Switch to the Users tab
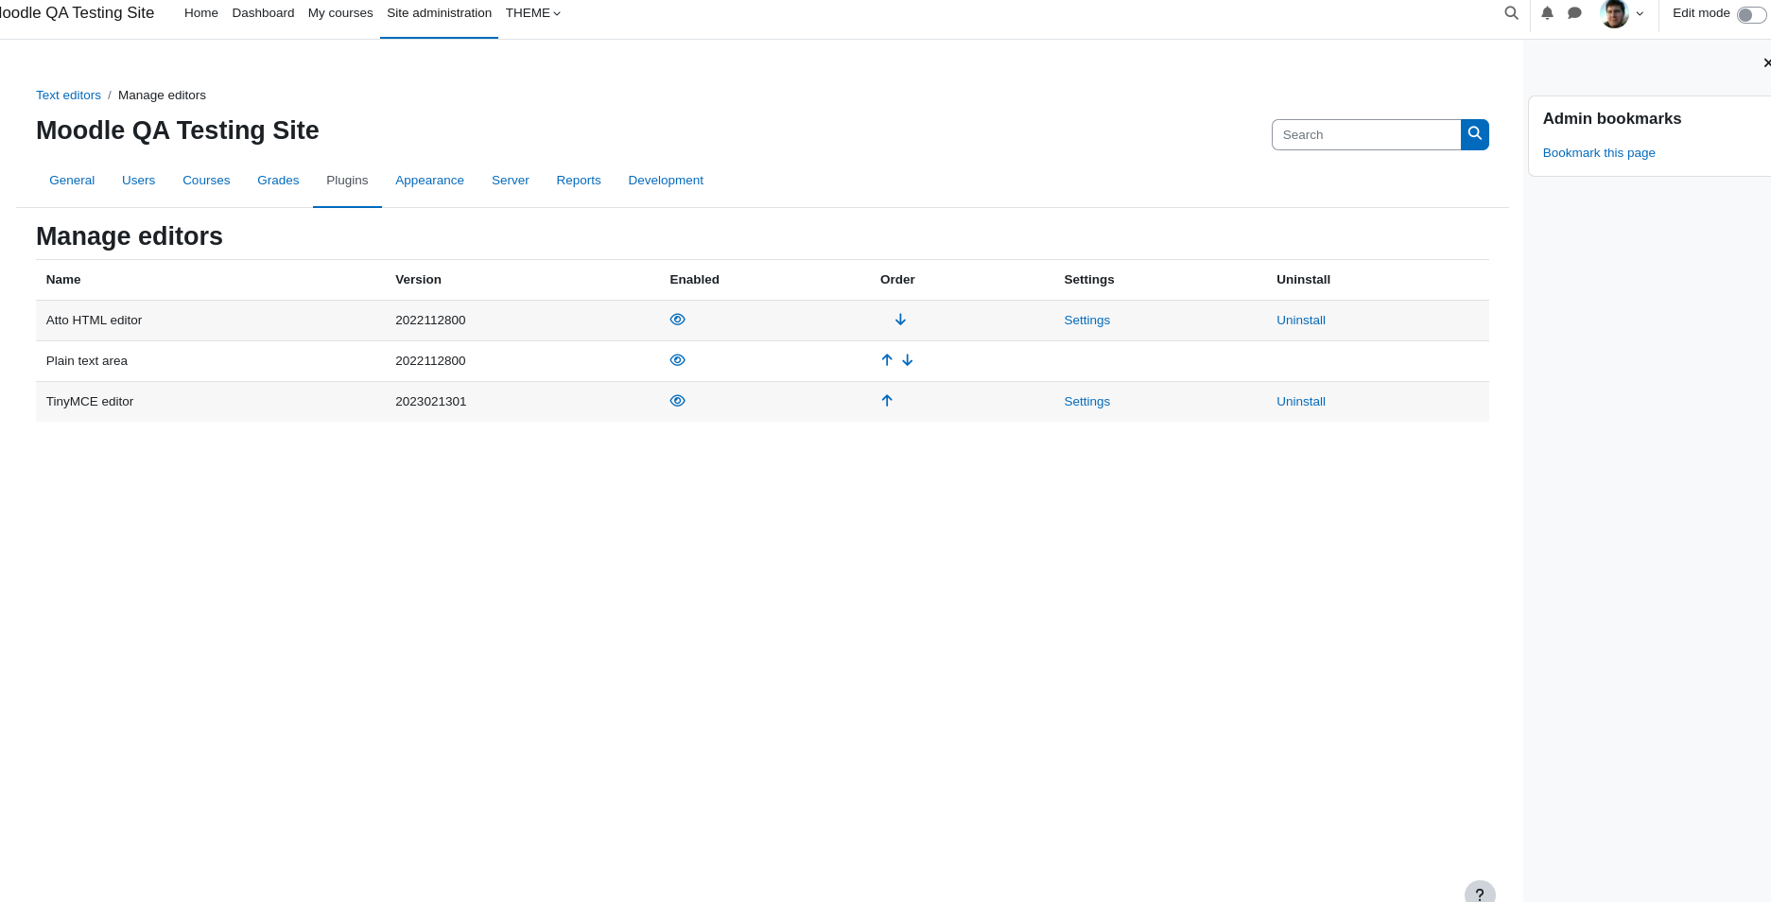 click(138, 181)
